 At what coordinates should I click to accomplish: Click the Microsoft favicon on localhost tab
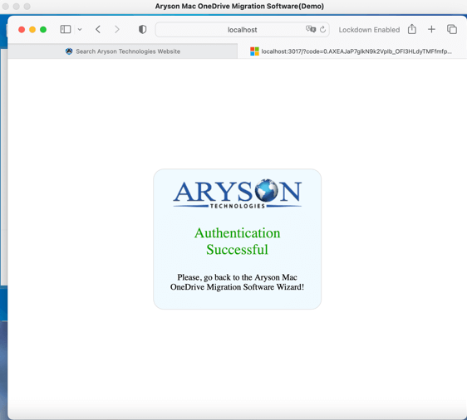[254, 51]
